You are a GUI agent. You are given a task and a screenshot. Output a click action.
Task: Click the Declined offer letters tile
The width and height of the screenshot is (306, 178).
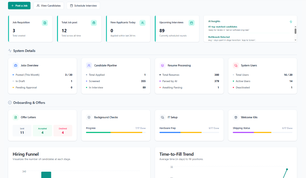[63, 131]
